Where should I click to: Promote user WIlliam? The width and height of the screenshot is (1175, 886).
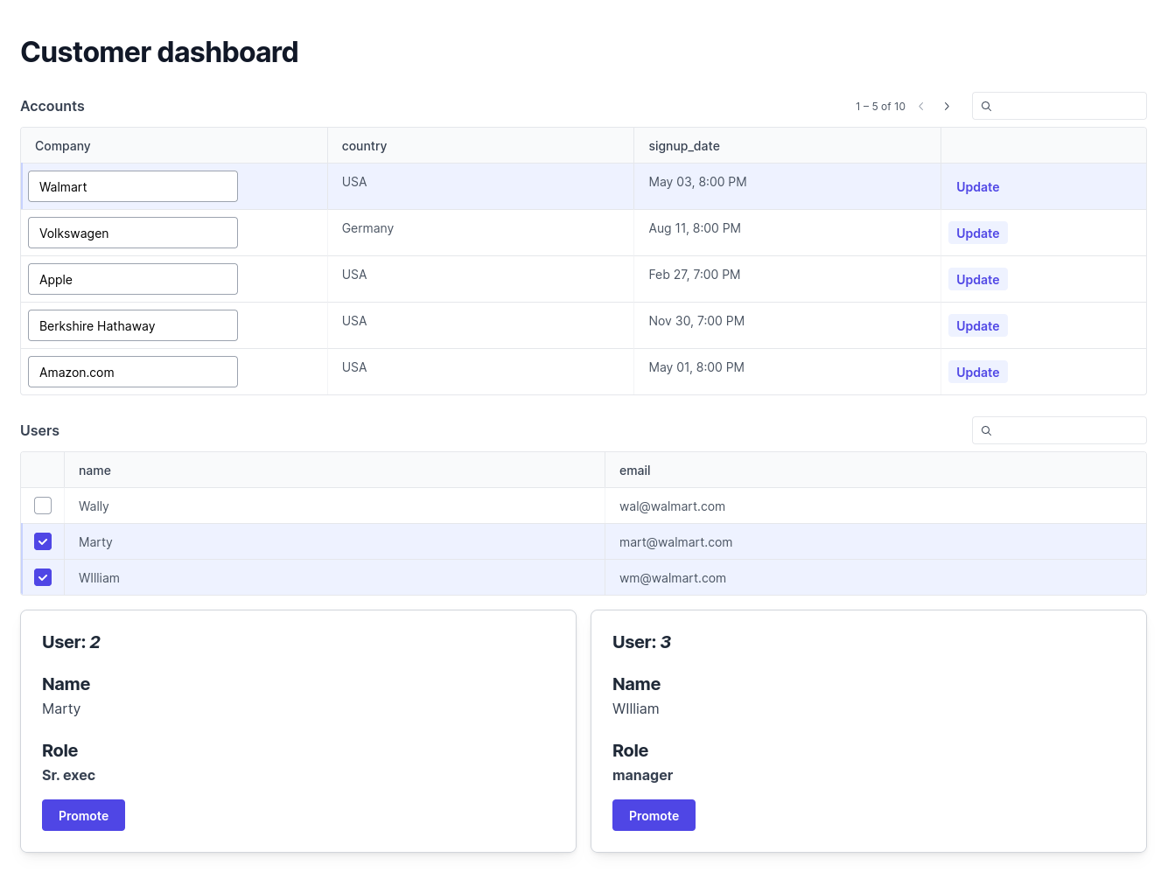coord(654,815)
